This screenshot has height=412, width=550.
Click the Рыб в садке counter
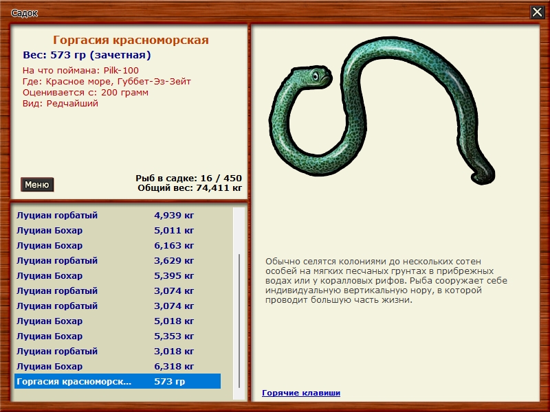point(188,178)
